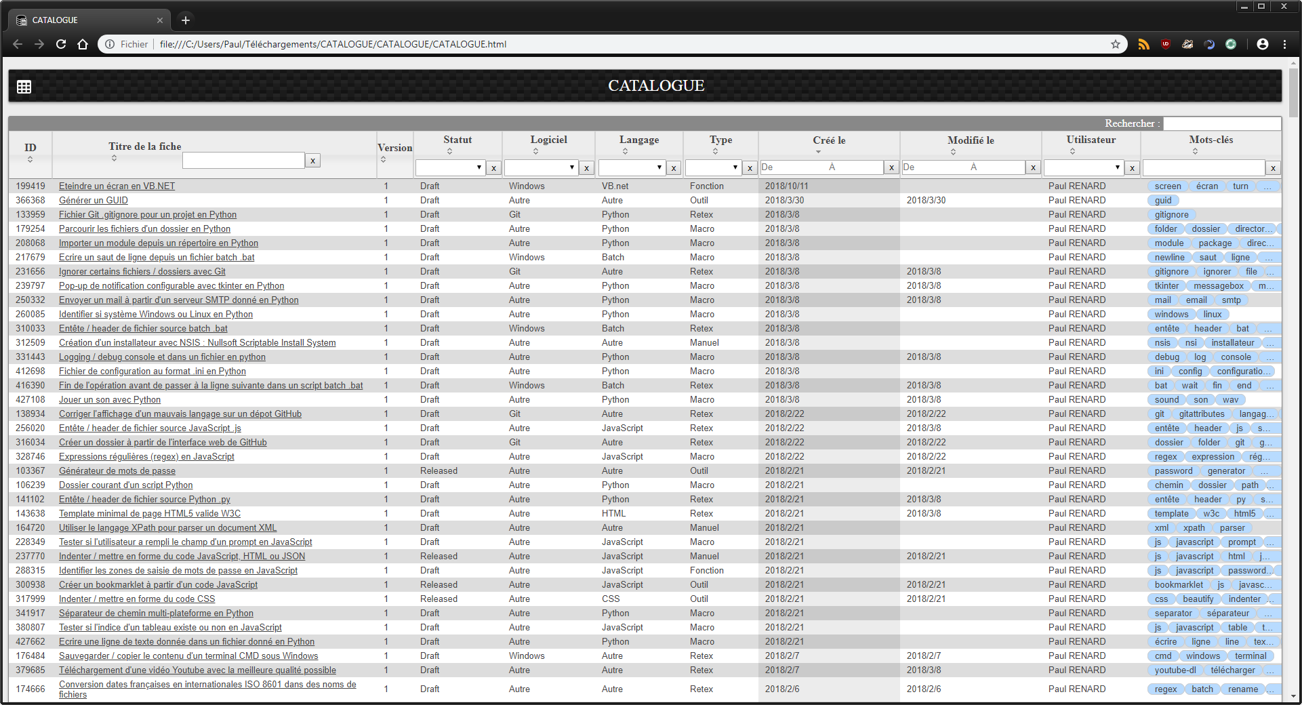
Task: Click the page vertical scrollbar
Action: (x=1293, y=92)
